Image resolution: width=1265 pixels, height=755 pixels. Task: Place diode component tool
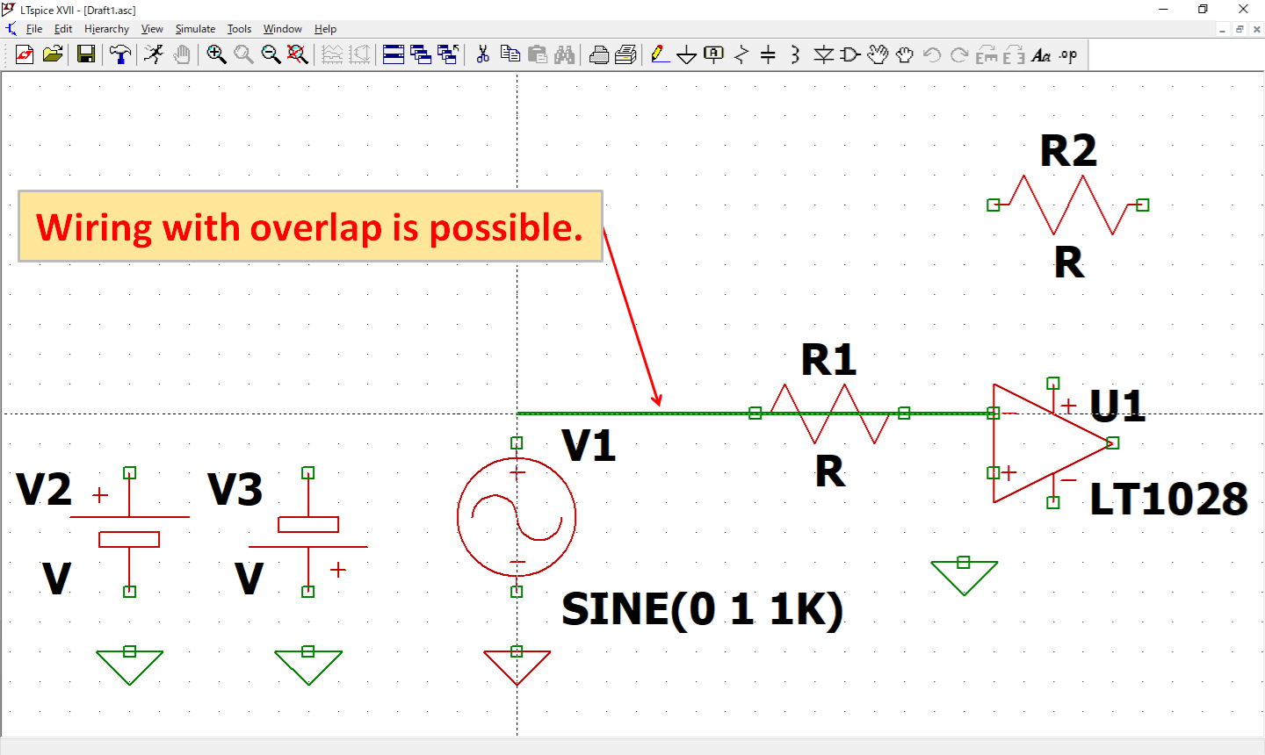(x=823, y=54)
